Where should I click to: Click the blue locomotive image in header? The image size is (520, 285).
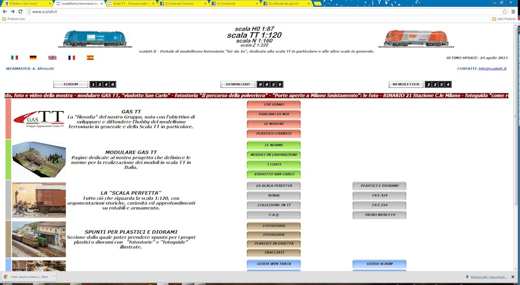(x=95, y=39)
